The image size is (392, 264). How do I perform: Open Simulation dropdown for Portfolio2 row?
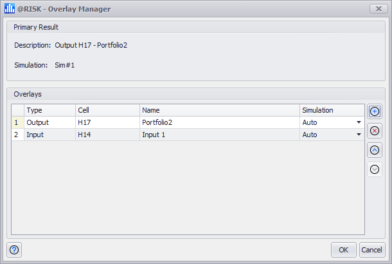point(358,122)
